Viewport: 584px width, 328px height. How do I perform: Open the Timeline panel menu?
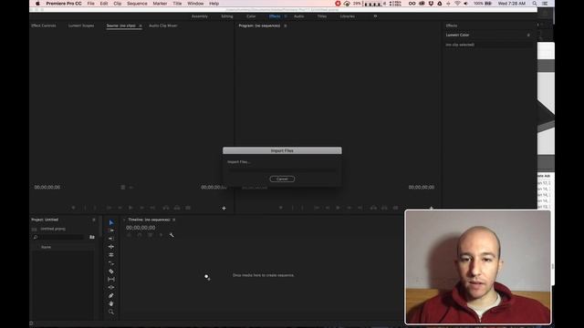click(x=174, y=220)
